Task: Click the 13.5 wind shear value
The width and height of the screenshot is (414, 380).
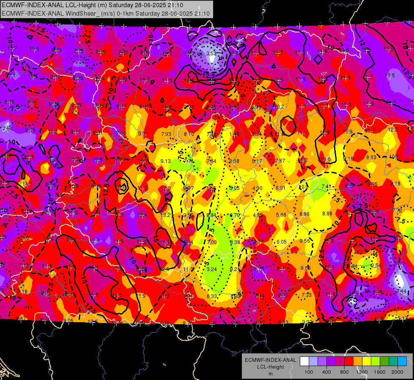Action: tap(390, 76)
